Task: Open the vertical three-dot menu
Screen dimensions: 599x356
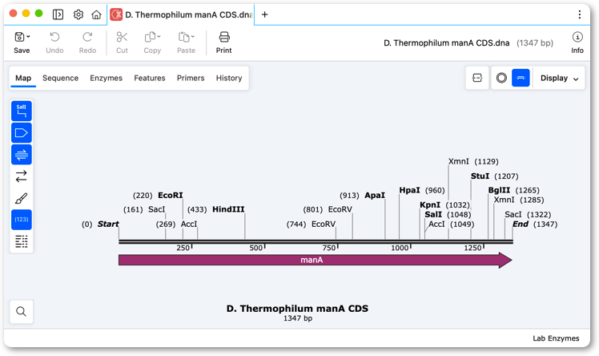Action: tap(580, 14)
